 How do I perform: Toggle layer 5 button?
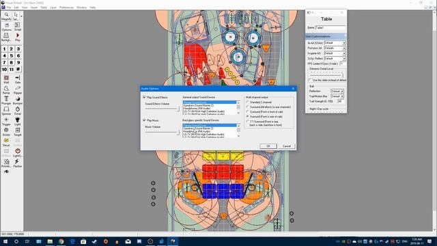(11, 55)
